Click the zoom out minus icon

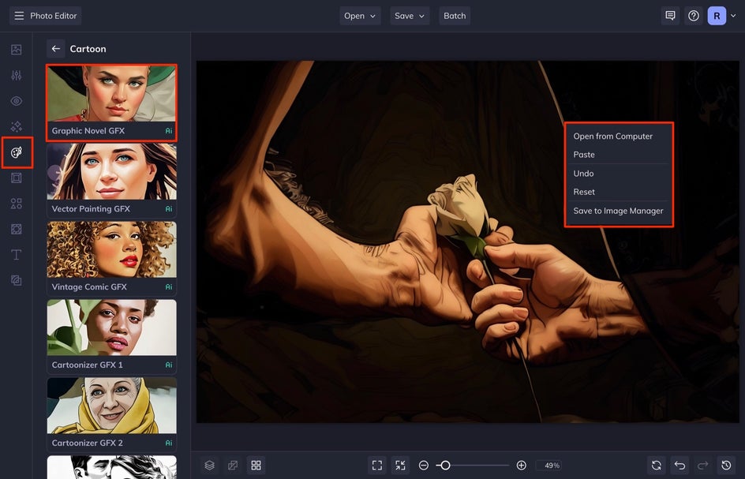[424, 466]
